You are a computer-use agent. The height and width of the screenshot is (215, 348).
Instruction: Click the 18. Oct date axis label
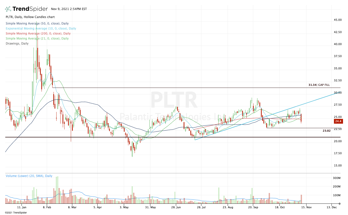click(280, 207)
